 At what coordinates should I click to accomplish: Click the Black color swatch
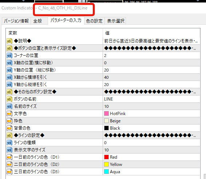106,128
